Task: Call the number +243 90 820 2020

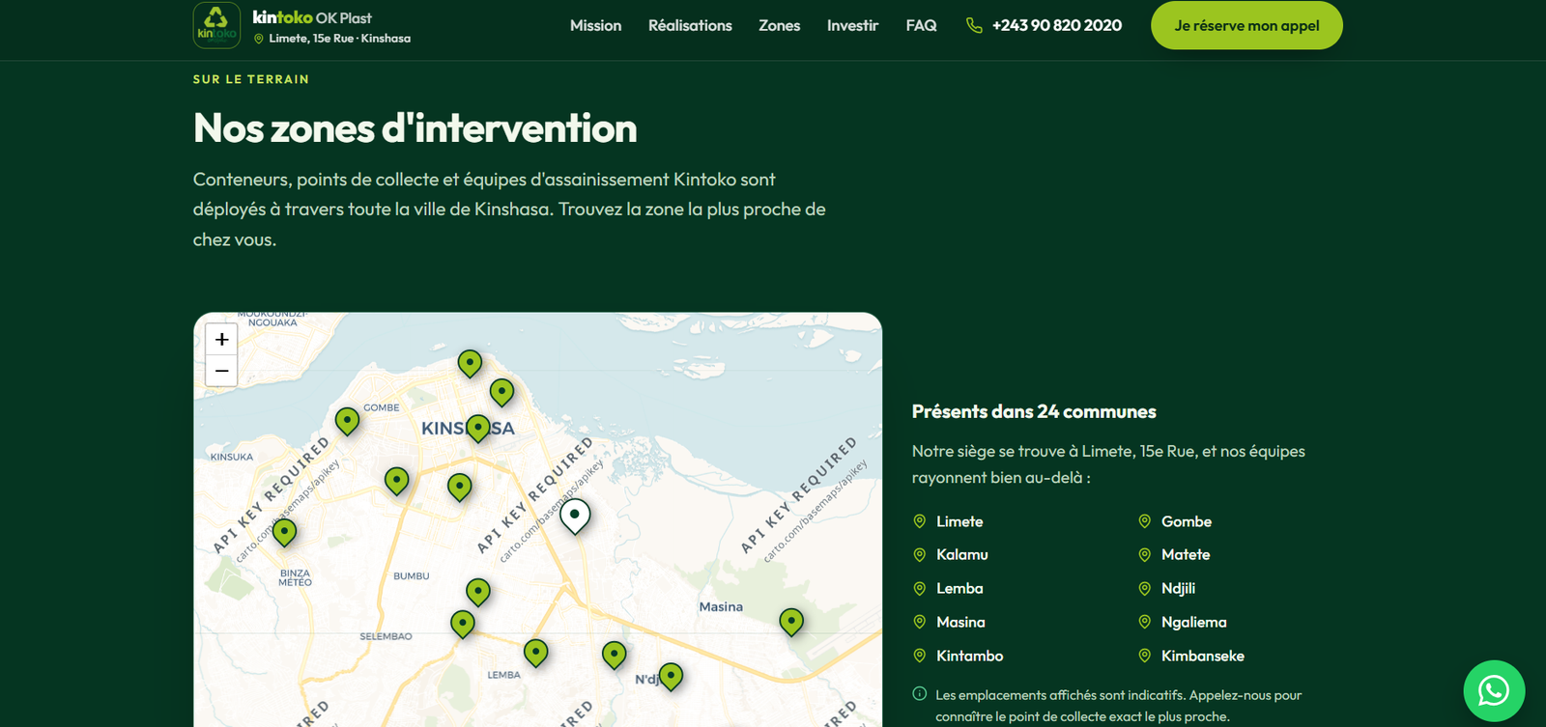Action: (x=1057, y=25)
